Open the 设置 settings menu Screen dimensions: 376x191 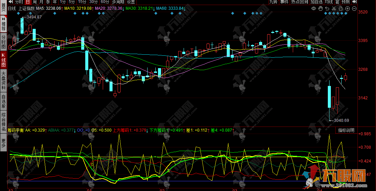pos(131,2)
